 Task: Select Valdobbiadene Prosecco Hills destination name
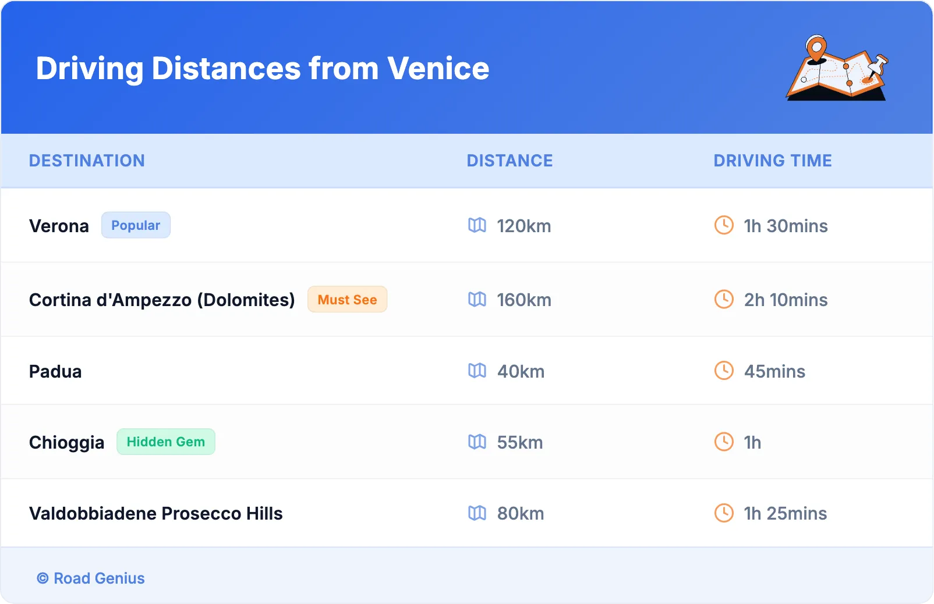[x=156, y=513]
